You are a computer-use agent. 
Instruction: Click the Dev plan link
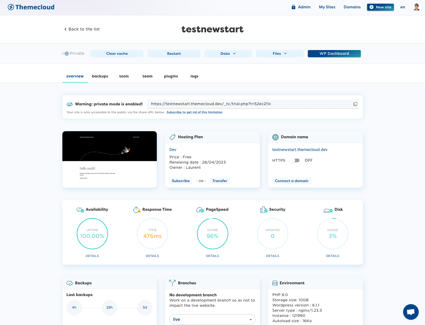[173, 150]
